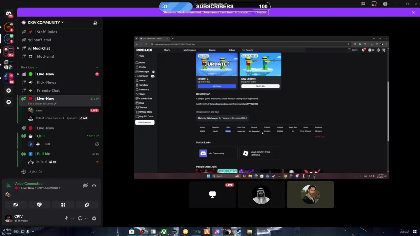Open Discord direct messages home icon

click(9, 14)
